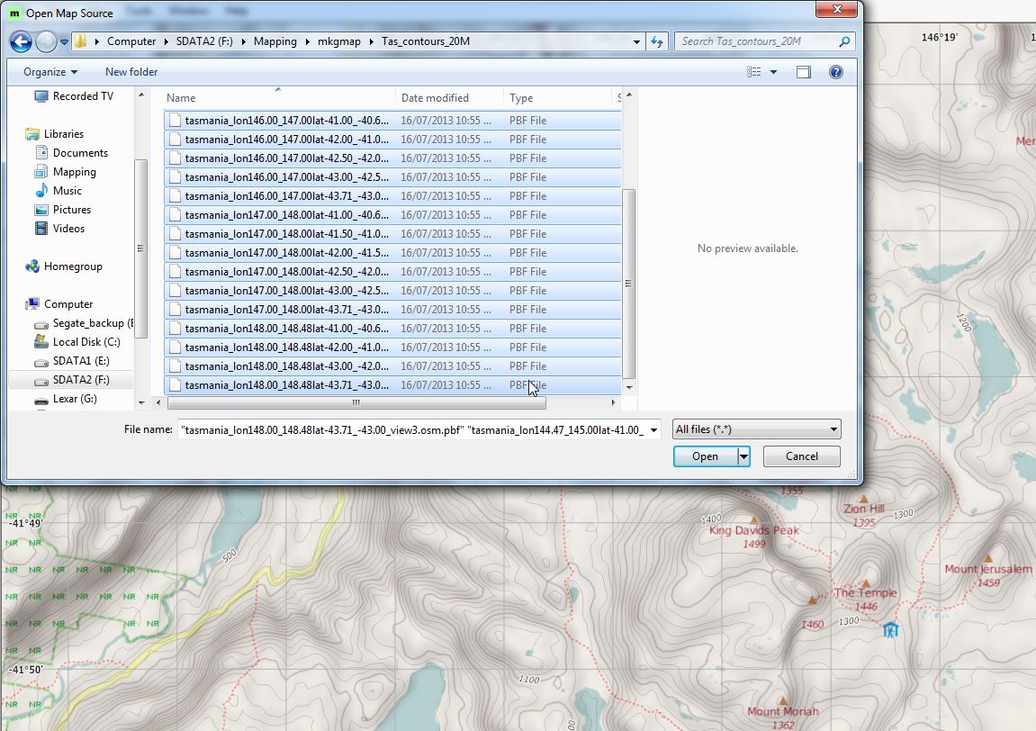Screen dimensions: 1036x731
Task: Expand the address bar history dropdown
Action: tap(636, 41)
